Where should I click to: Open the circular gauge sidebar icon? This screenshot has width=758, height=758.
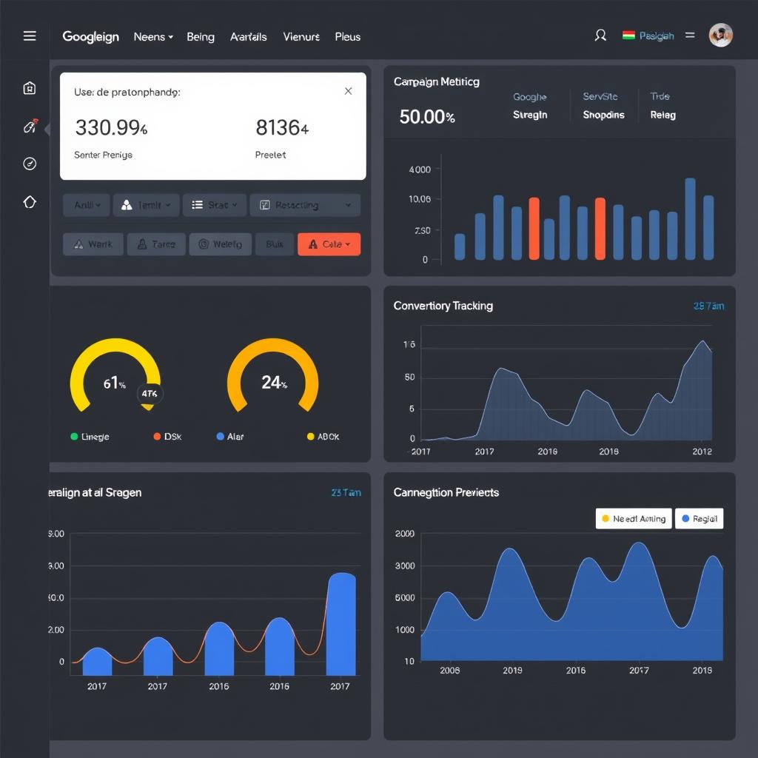(30, 164)
